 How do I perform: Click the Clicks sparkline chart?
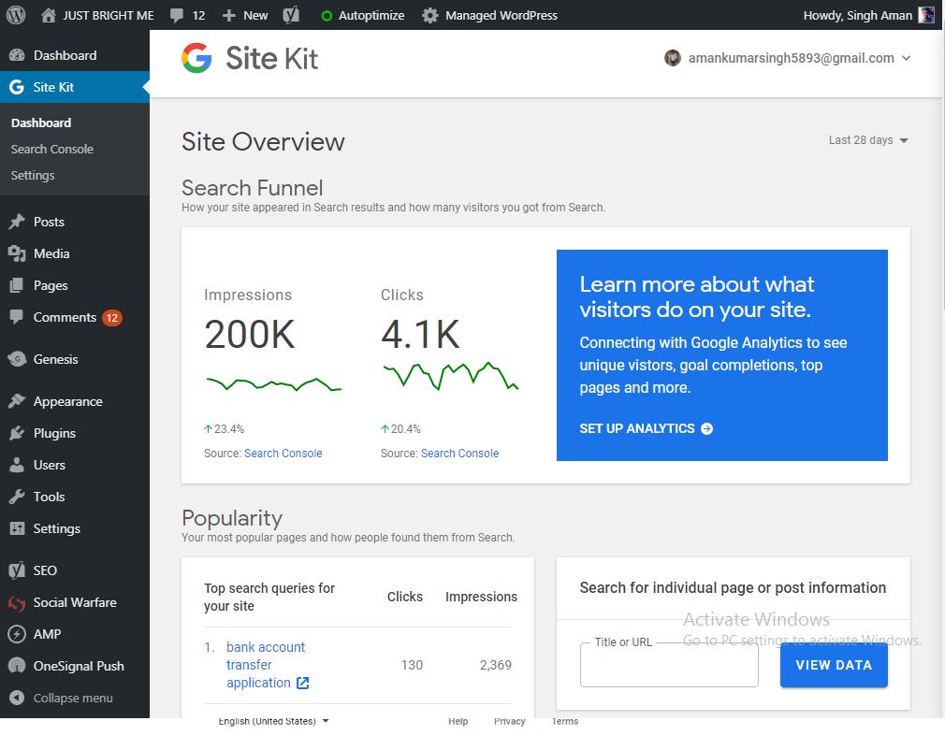coord(451,377)
